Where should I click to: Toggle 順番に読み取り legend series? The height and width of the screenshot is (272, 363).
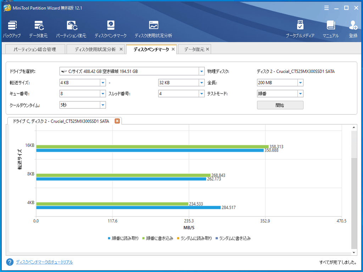click(x=123, y=238)
